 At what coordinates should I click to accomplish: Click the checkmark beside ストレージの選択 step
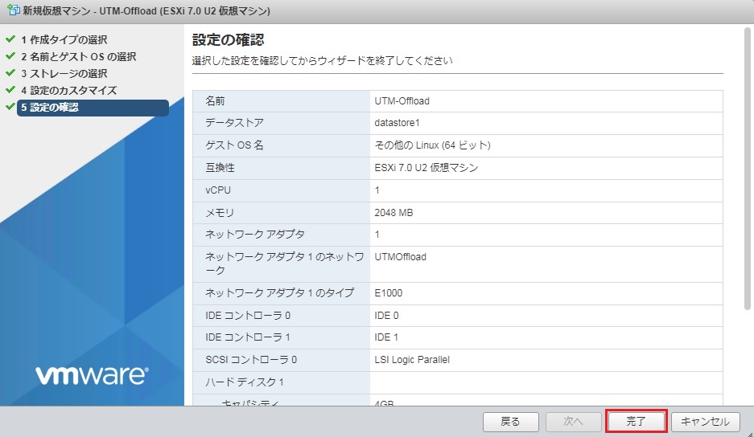coord(10,73)
